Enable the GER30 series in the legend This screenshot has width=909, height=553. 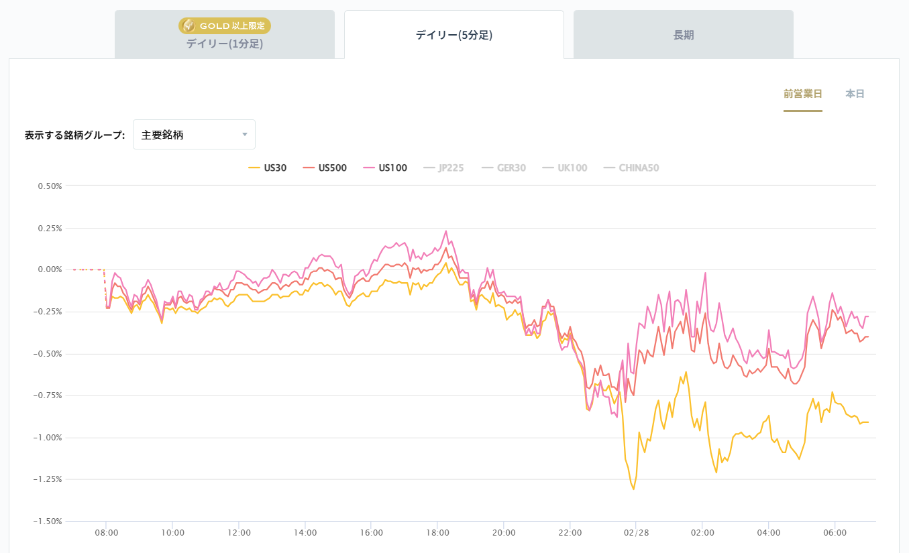coord(511,168)
